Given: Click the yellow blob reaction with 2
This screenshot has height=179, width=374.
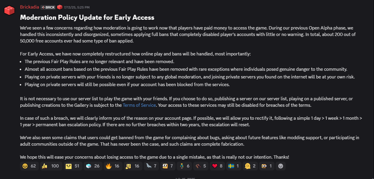Looking at the screenshot, I should coord(250,166).
